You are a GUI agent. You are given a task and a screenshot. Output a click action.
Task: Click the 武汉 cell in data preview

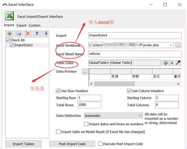(163, 76)
